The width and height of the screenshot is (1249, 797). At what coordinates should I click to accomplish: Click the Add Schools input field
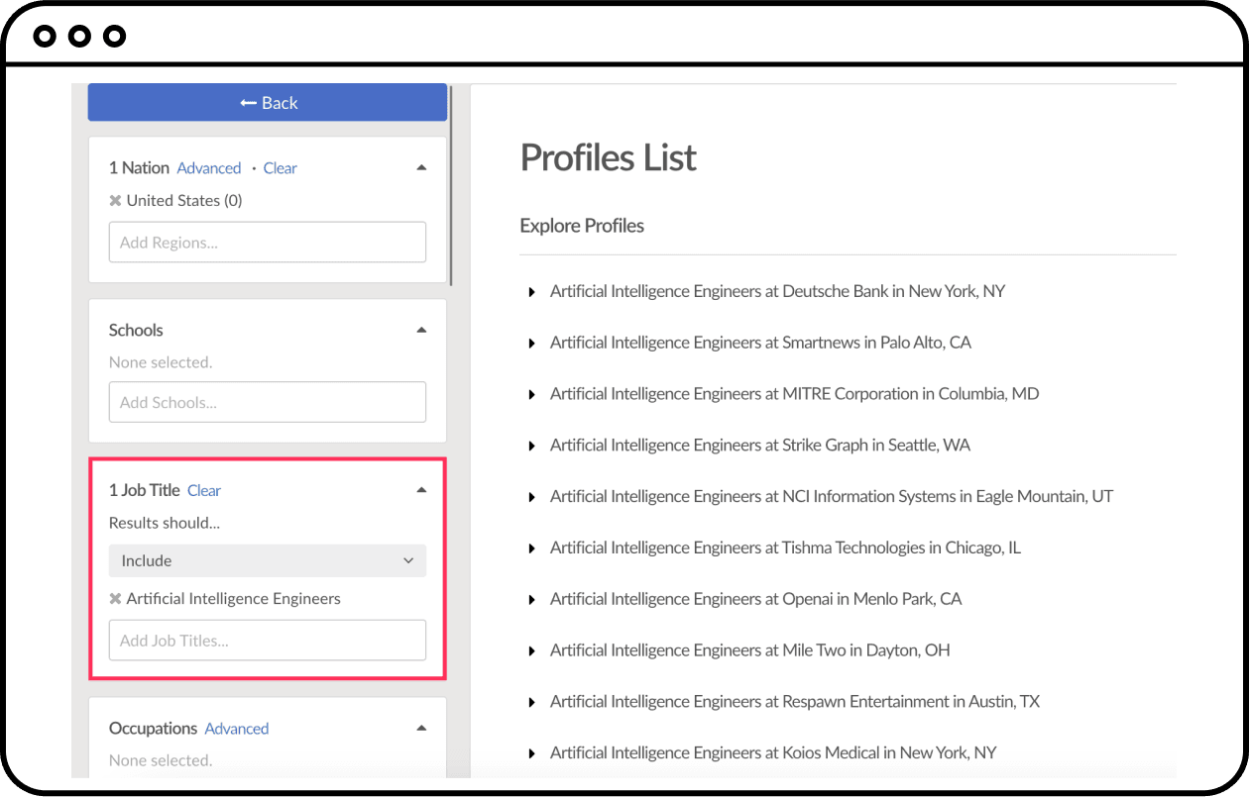point(268,403)
